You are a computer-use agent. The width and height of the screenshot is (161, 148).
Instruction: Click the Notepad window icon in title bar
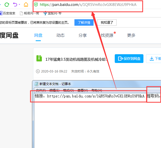[x=36, y=84]
